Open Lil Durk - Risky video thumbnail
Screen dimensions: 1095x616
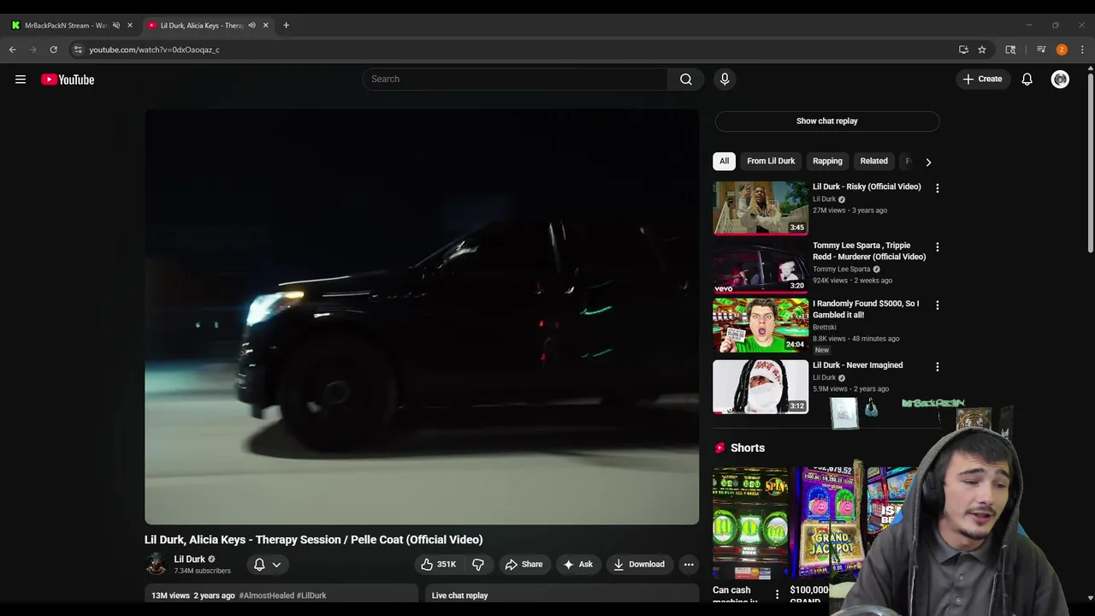(761, 208)
